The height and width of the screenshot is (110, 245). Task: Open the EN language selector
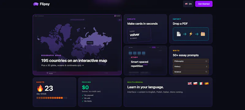tap(188, 4)
